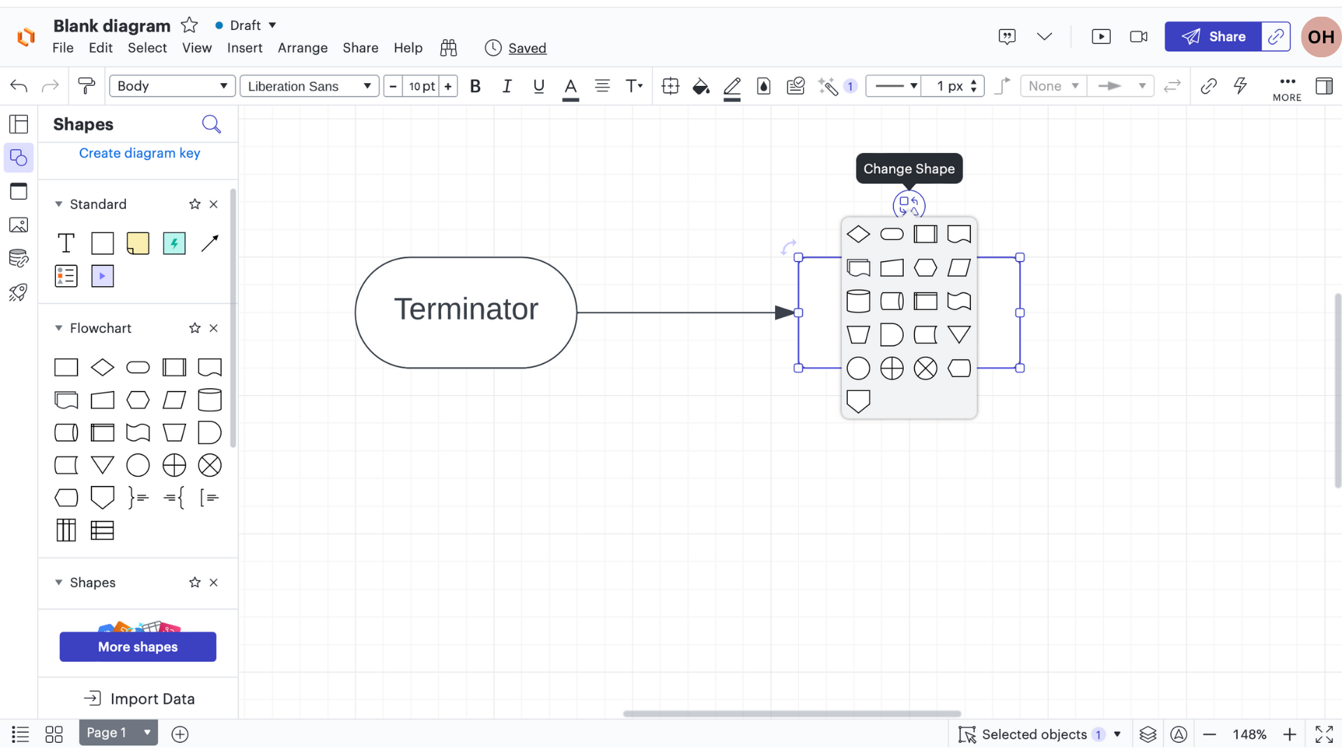Click the undo arrow icon
1342x754 pixels.
[x=19, y=86]
